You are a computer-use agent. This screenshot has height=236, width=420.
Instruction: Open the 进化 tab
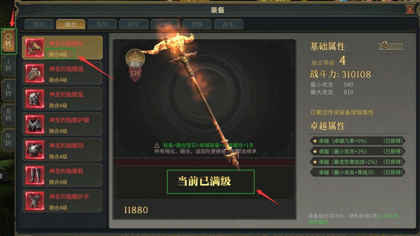[x=134, y=25]
